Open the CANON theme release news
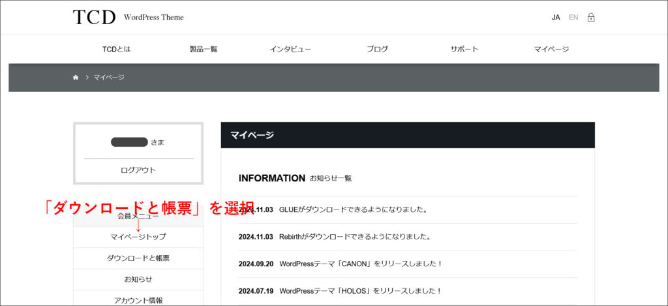This screenshot has height=306, width=668. coord(361,264)
